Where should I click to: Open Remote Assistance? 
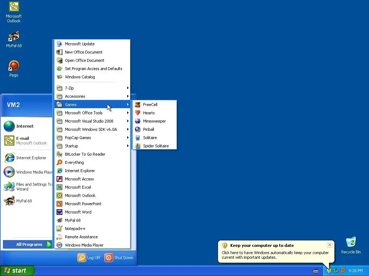(x=92, y=237)
